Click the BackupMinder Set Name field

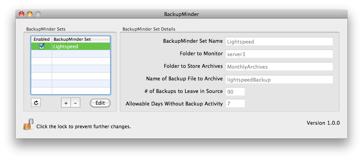click(x=279, y=41)
